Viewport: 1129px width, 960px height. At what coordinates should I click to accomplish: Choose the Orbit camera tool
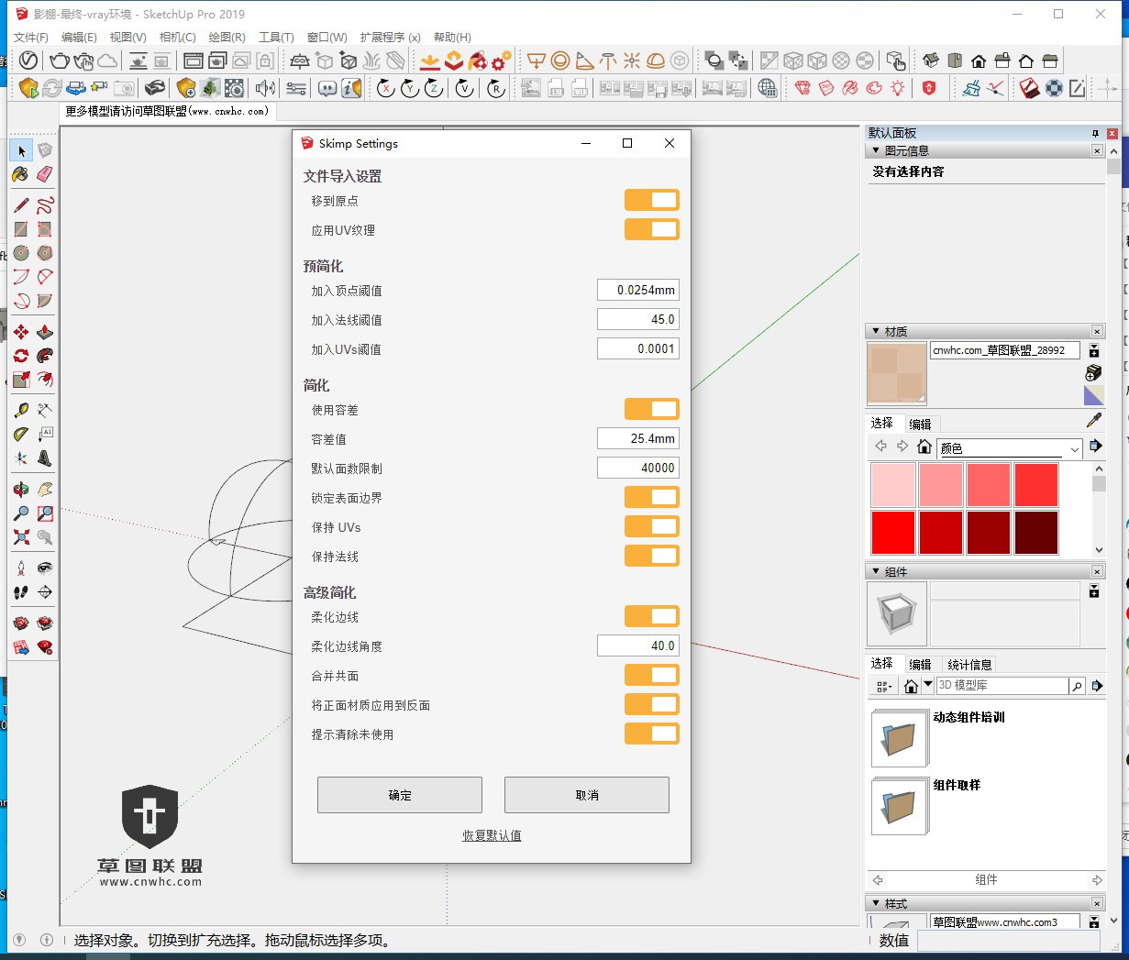point(21,489)
